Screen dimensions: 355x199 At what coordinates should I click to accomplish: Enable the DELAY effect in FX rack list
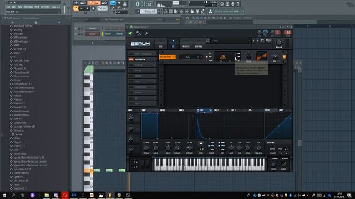coord(131,81)
